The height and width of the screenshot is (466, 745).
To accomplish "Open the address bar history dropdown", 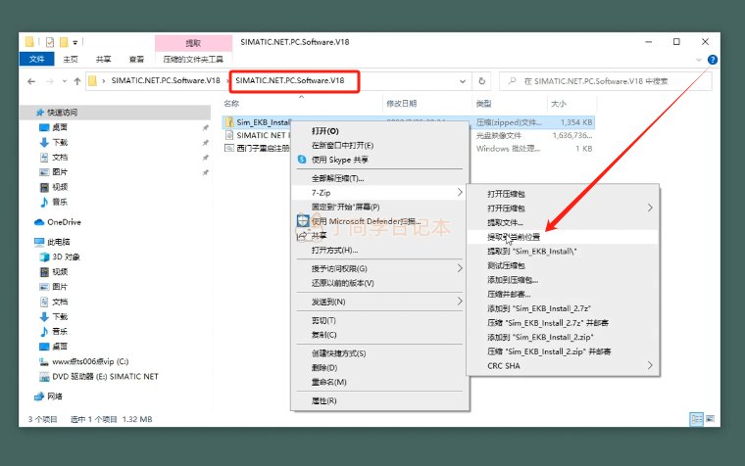I will pyautogui.click(x=463, y=81).
